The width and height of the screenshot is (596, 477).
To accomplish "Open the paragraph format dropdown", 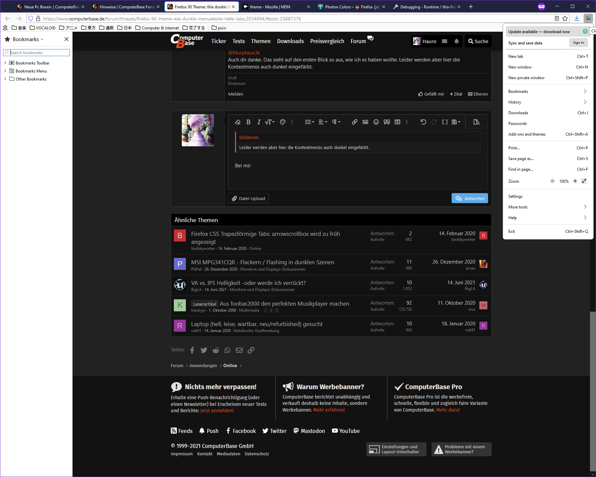I will [336, 122].
